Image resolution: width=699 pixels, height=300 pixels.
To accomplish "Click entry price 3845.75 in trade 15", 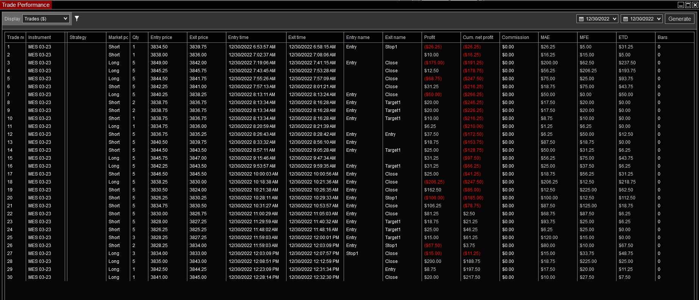I will tap(159, 158).
